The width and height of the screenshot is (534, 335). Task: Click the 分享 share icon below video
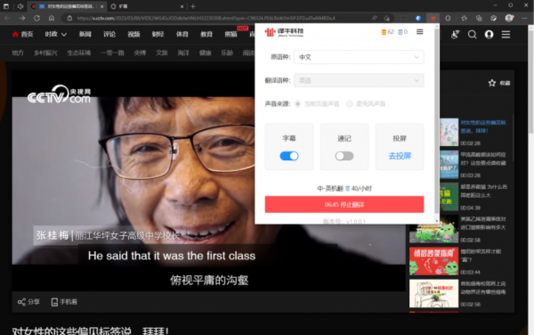coord(21,302)
